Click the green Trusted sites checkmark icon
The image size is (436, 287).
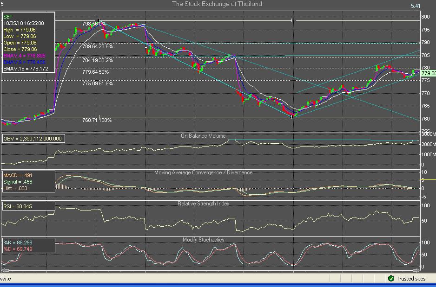pyautogui.click(x=391, y=278)
